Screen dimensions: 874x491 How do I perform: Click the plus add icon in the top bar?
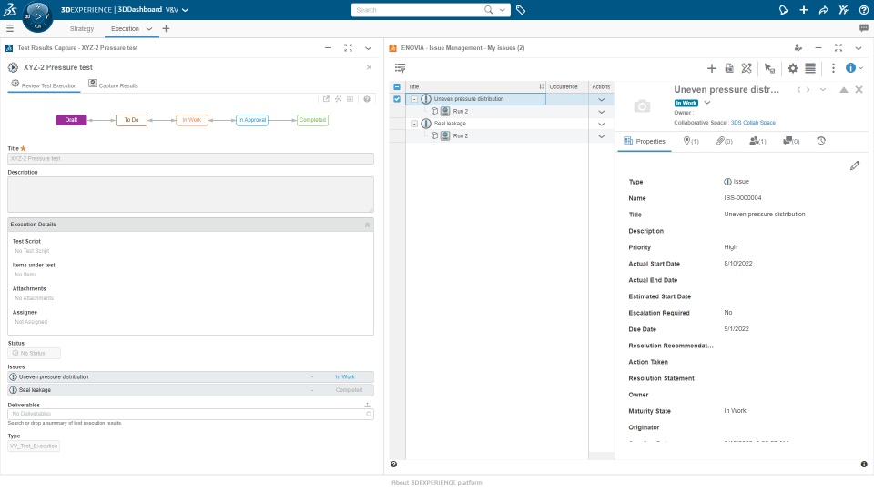point(803,10)
